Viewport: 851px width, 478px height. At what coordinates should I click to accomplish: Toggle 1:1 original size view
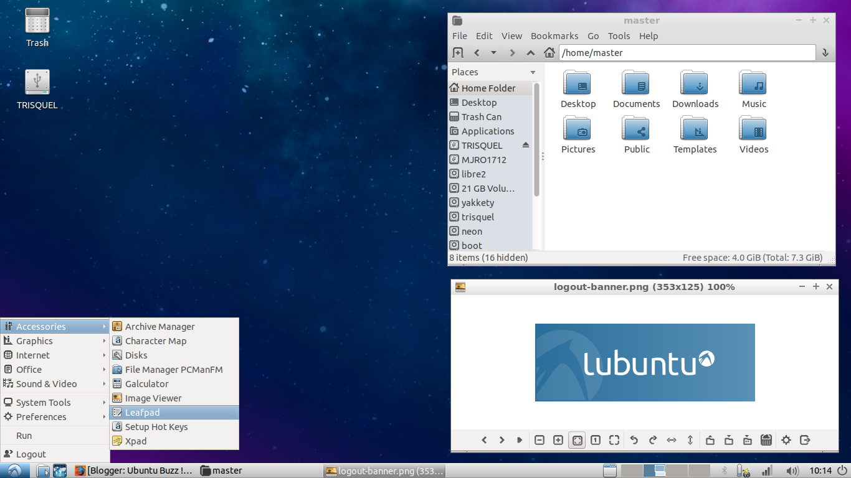[596, 439]
